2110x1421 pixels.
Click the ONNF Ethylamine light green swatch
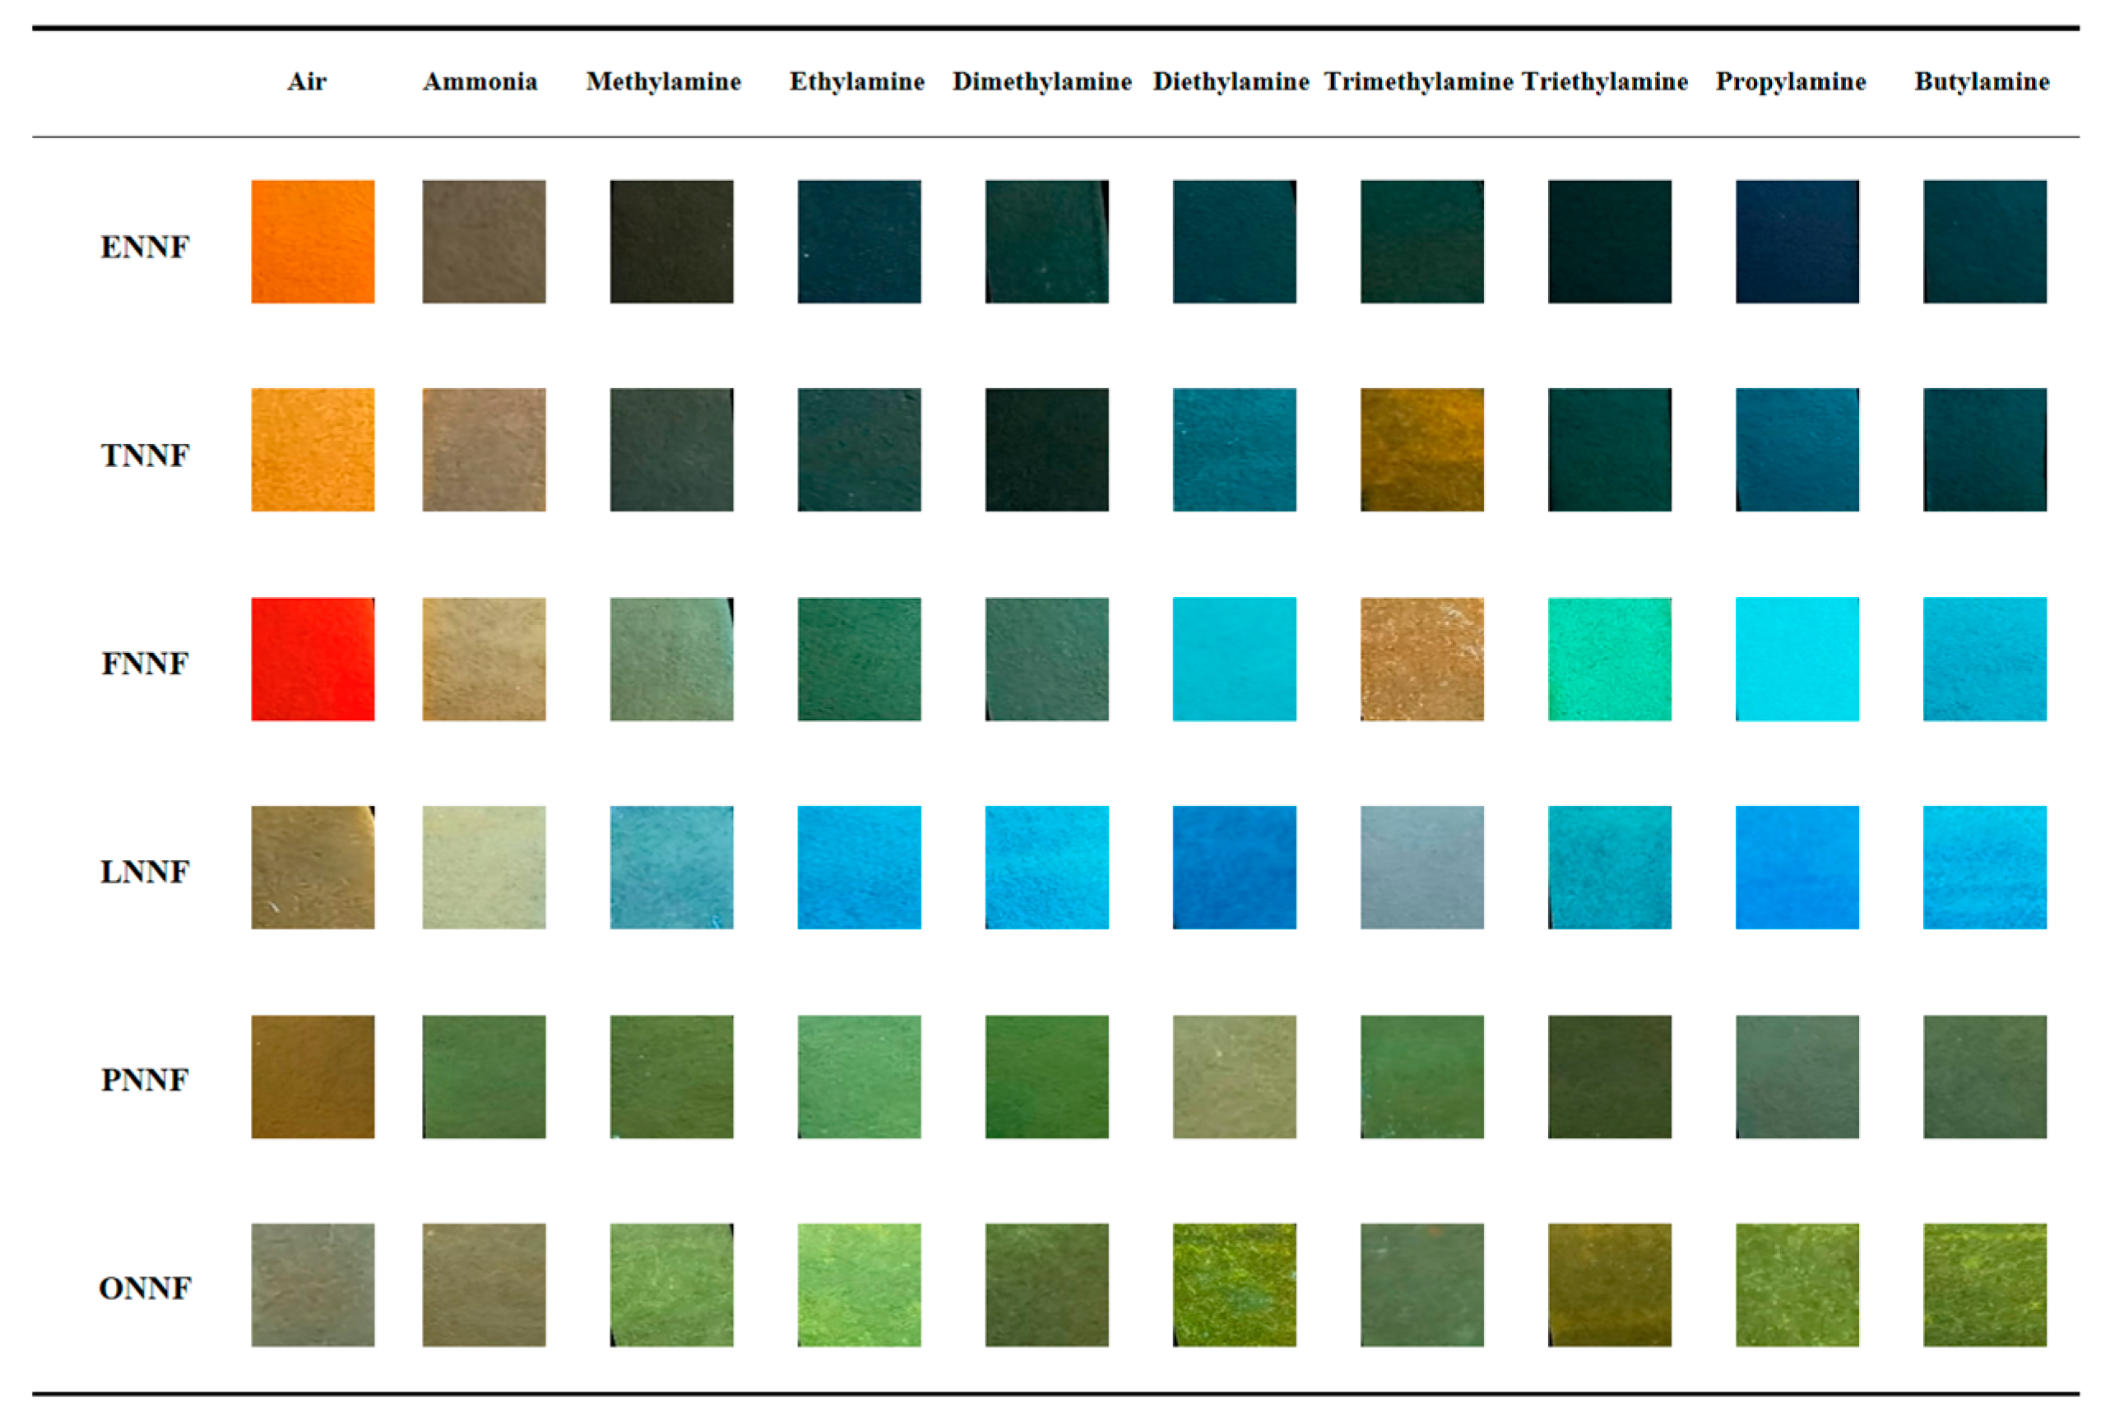[x=858, y=1284]
